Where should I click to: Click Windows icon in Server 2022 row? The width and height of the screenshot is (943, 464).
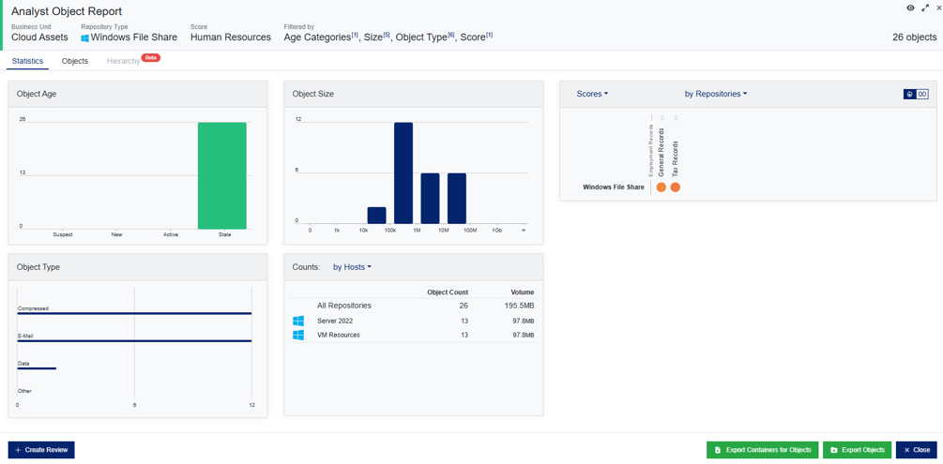(298, 321)
